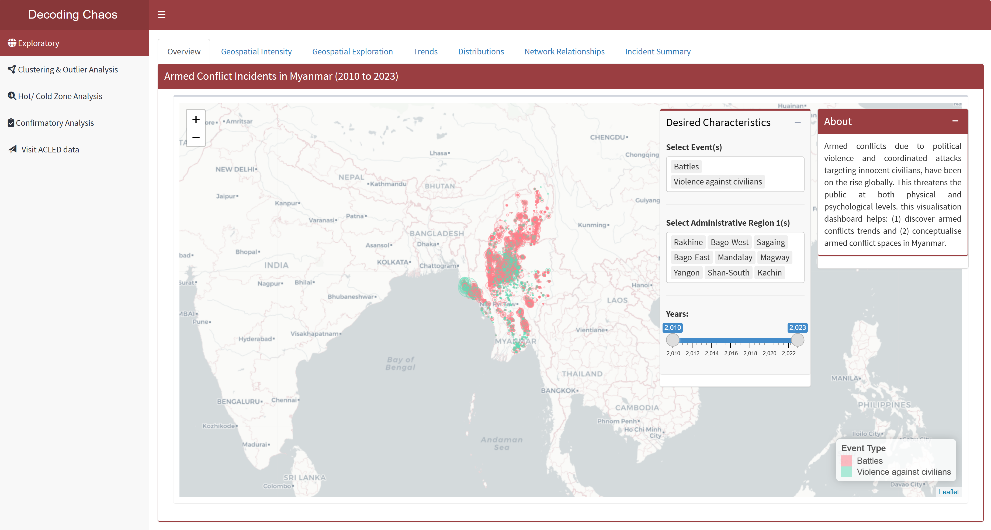Click the Hot/Cold Zone Analysis magnifier icon
Screen dimensions: 991x530
pos(12,96)
